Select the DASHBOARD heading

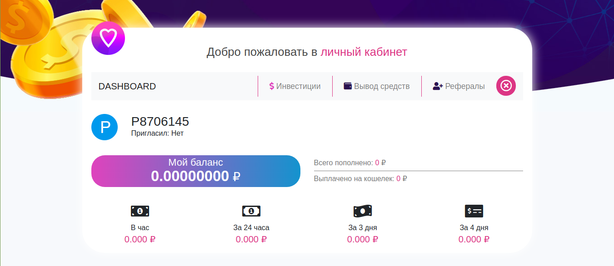(x=127, y=86)
